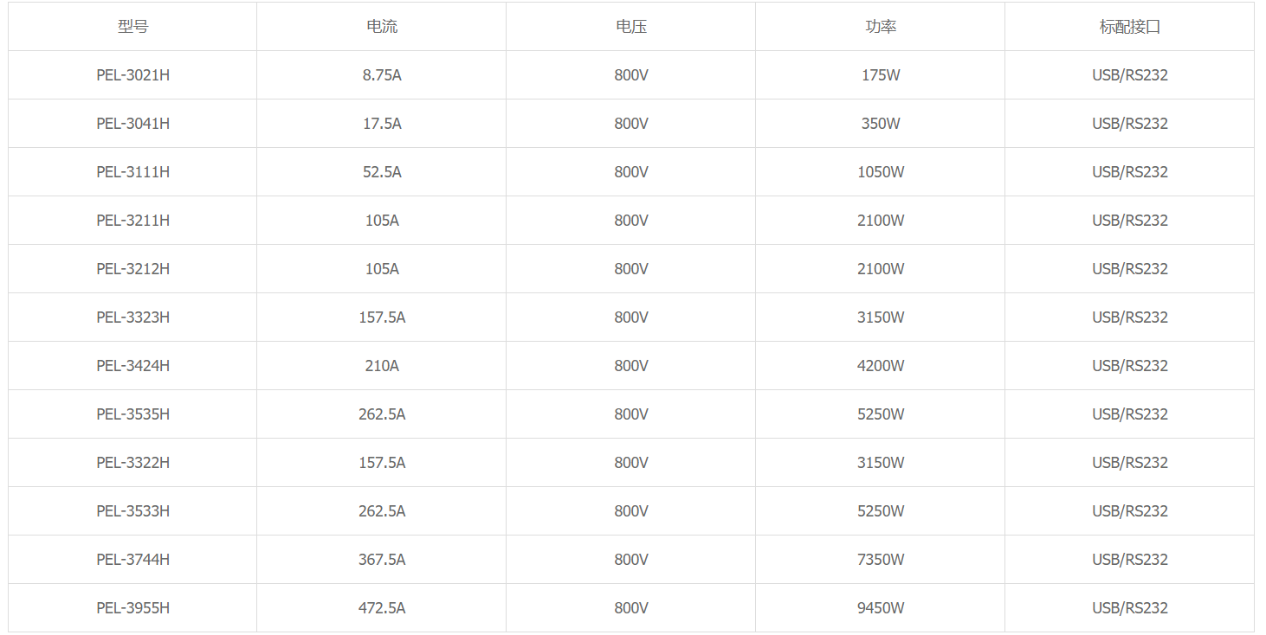
Task: Click the 功率 column header
Action: [x=881, y=27]
